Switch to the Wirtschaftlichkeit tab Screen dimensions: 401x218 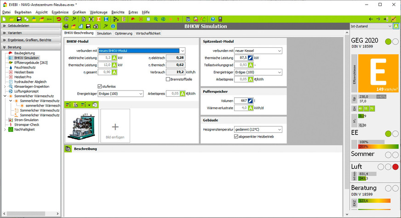pos(148,34)
